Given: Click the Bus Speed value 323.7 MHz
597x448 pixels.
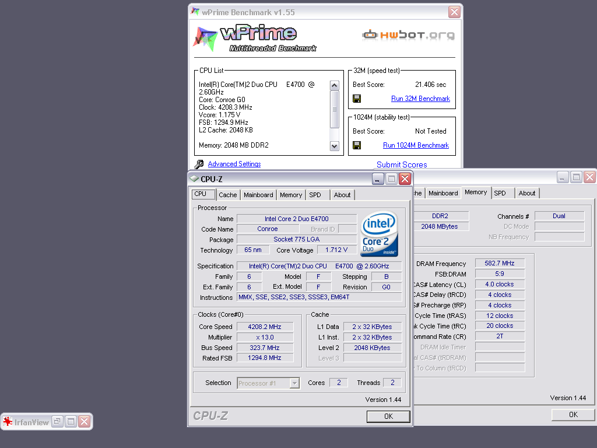Looking at the screenshot, I should (265, 348).
